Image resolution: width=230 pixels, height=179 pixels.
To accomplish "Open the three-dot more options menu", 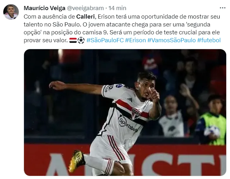I will click(x=222, y=8).
